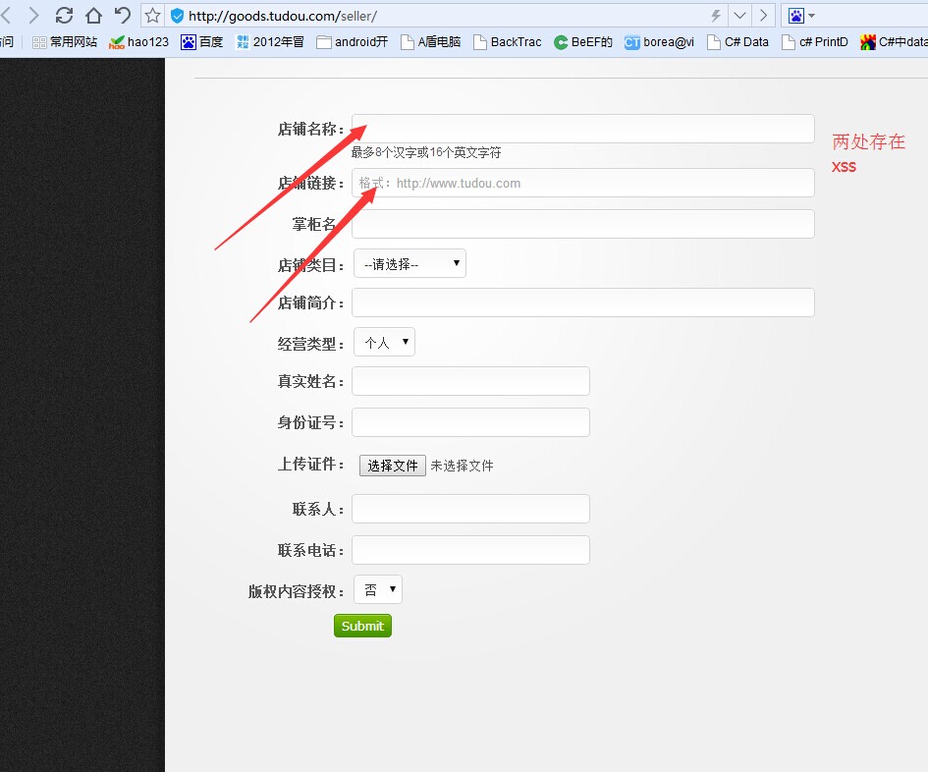Open the android开 bookmark folder
928x772 pixels.
(x=353, y=42)
